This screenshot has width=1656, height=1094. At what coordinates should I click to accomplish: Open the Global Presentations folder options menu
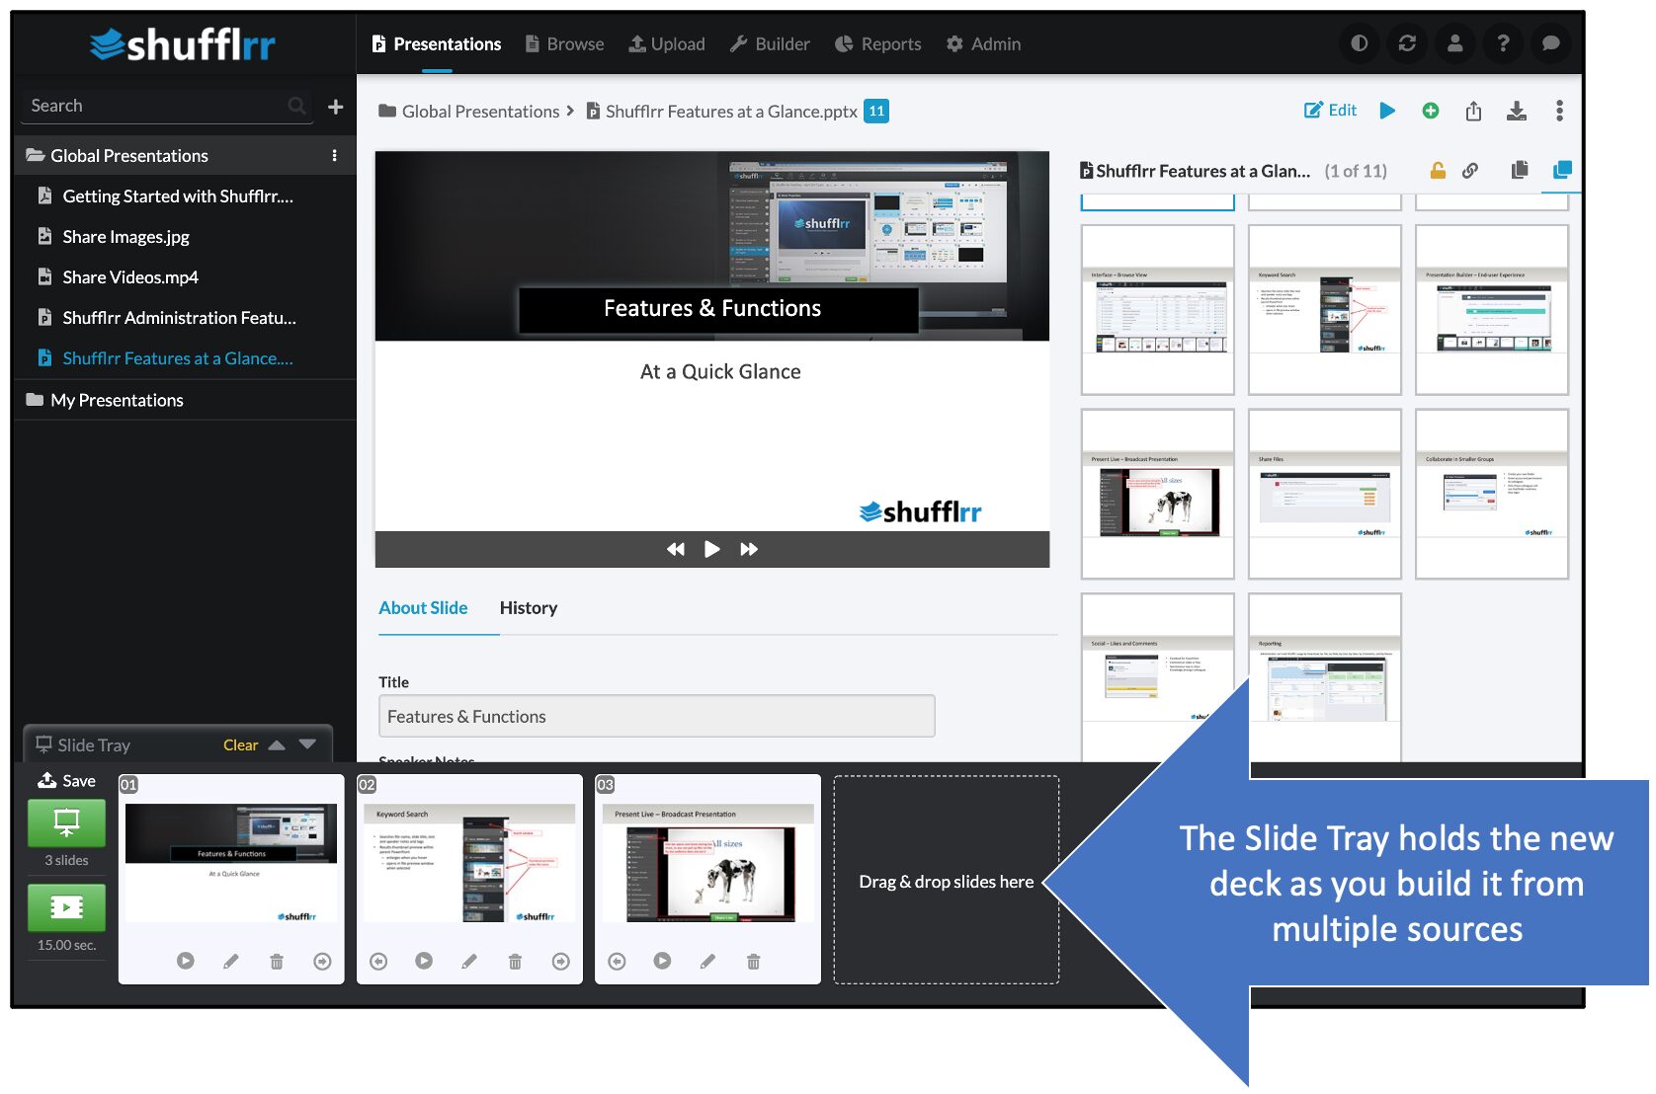pos(335,156)
